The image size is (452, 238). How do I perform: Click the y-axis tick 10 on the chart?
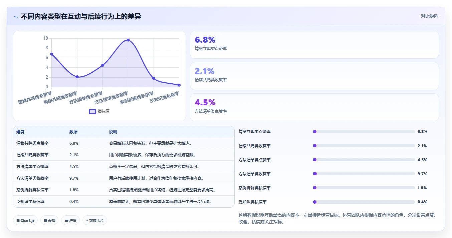[46, 38]
